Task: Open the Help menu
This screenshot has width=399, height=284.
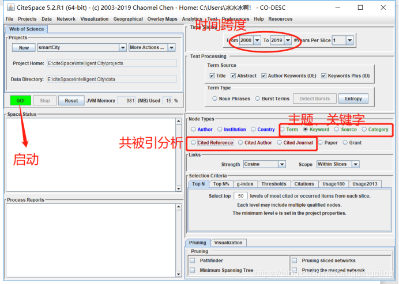Action: [259, 19]
